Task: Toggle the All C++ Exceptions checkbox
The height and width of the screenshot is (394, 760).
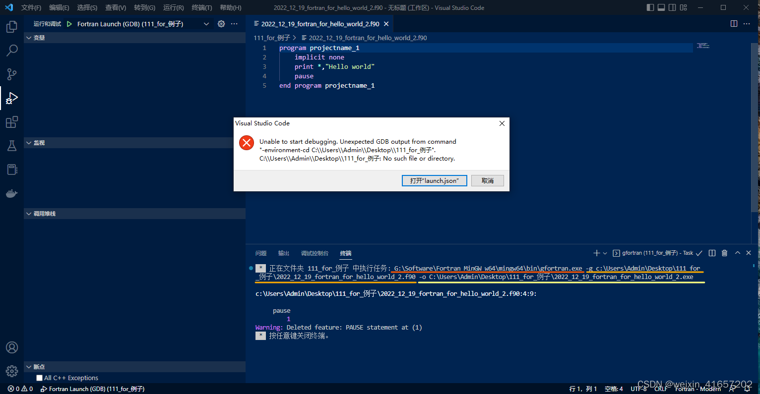Action: point(39,378)
